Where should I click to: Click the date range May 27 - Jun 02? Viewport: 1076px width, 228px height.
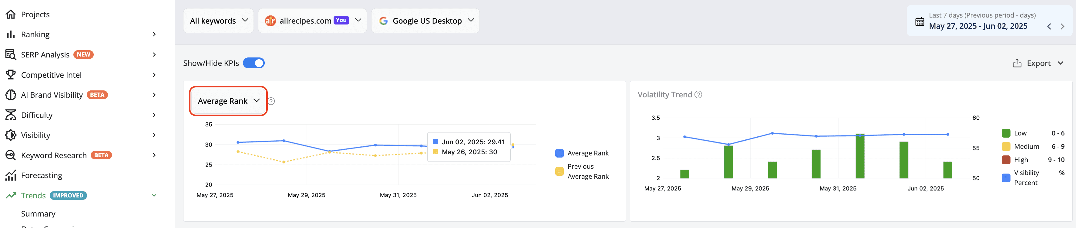tap(978, 26)
